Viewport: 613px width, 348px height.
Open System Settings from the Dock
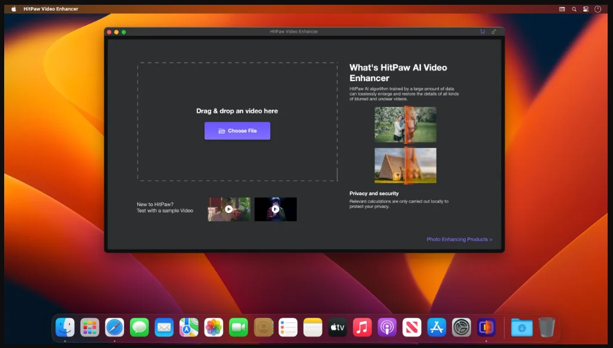[462, 327]
